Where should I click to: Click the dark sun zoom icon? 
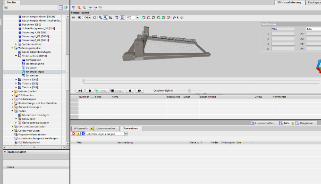tap(79, 17)
